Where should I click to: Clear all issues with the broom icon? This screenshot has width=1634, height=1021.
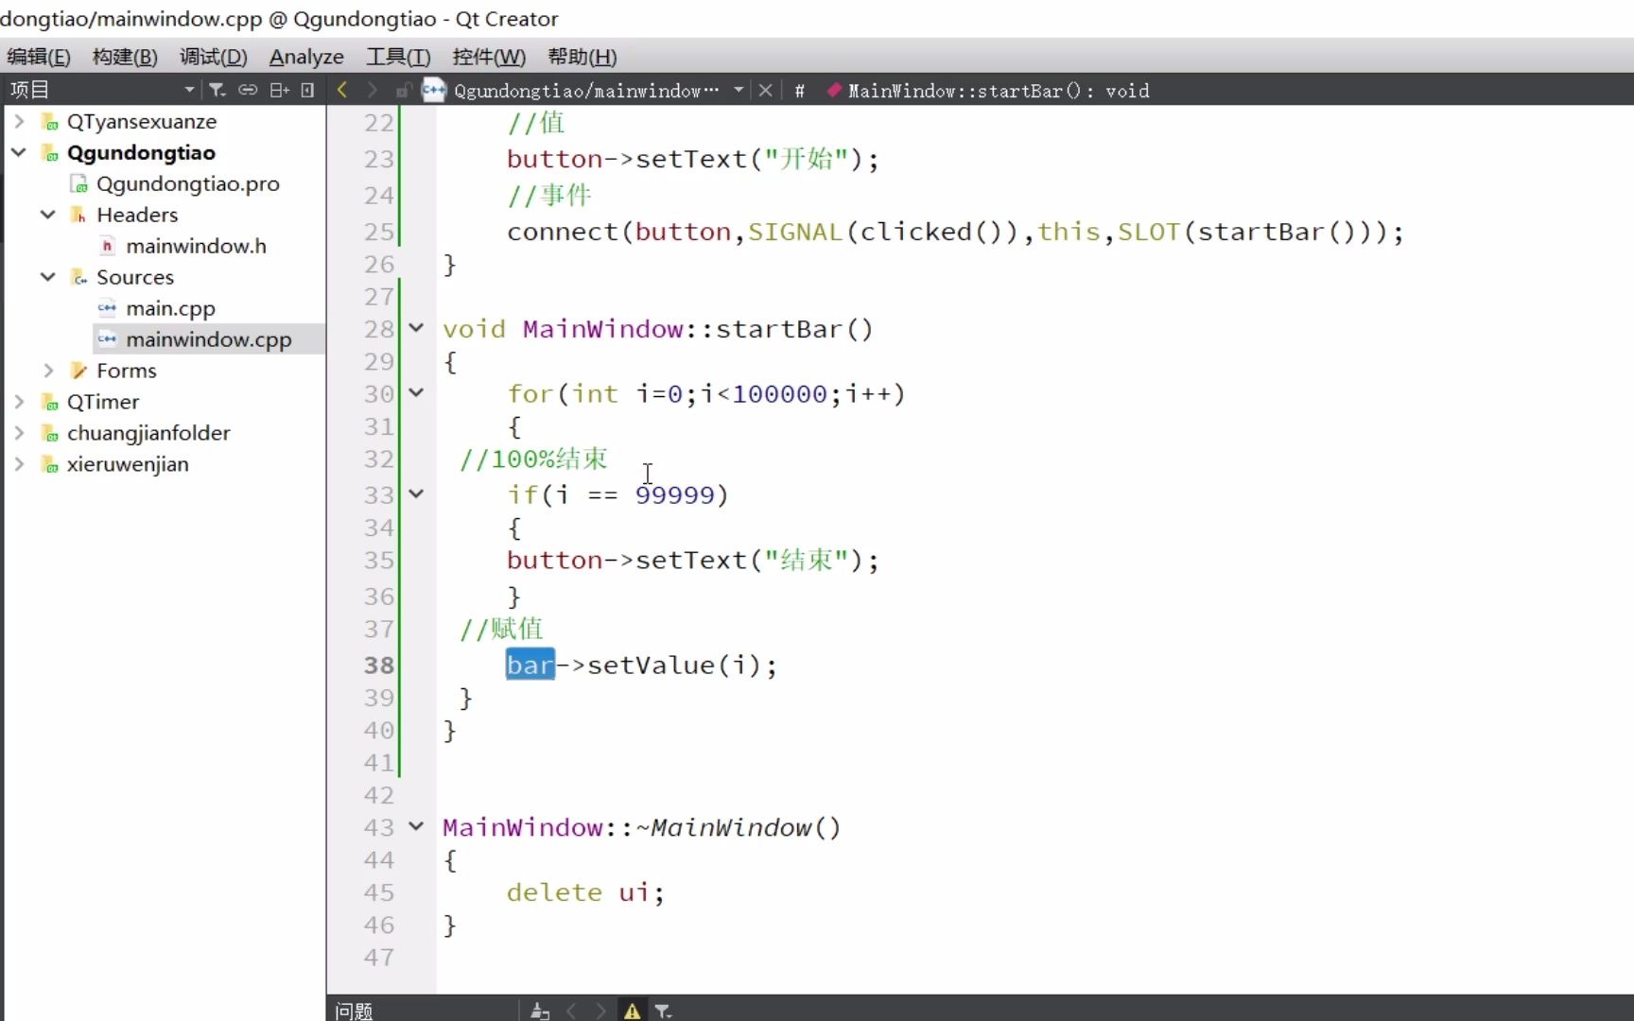click(x=540, y=1010)
